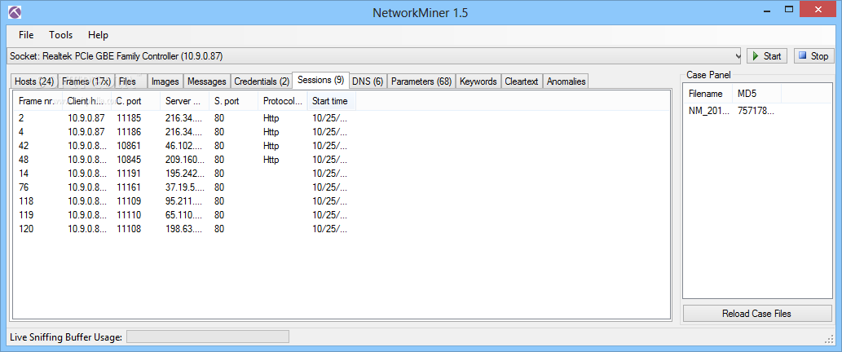The height and width of the screenshot is (352, 842).
Task: Click server host 195.242 cell
Action: point(185,174)
